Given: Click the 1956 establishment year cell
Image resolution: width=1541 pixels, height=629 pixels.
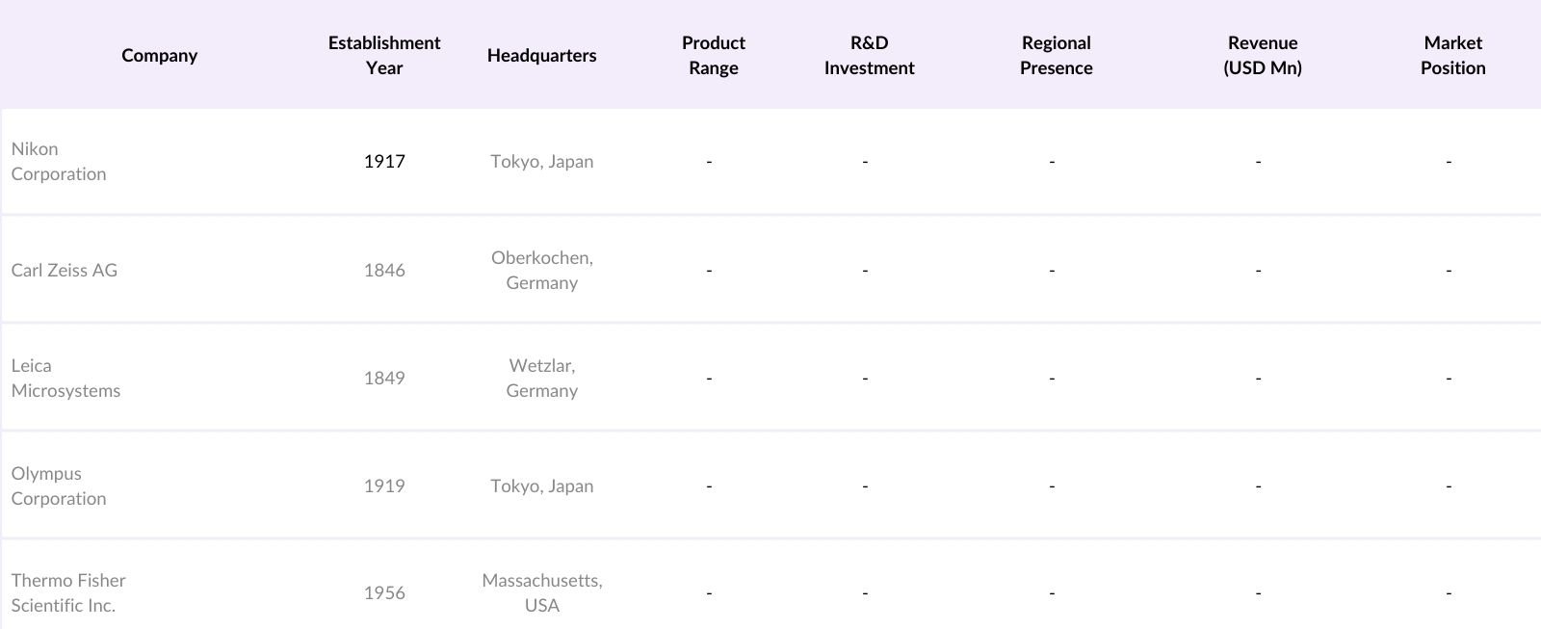Looking at the screenshot, I should pyautogui.click(x=384, y=592).
